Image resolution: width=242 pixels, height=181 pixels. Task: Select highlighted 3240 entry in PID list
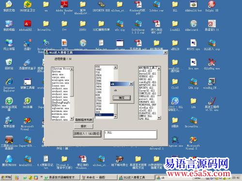coord(105,115)
